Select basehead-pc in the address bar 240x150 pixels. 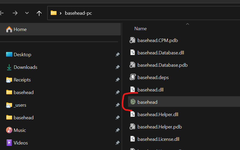click(x=78, y=13)
